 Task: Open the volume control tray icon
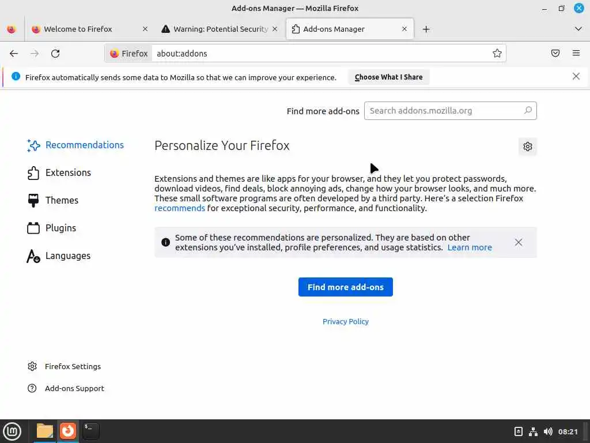[x=548, y=431]
